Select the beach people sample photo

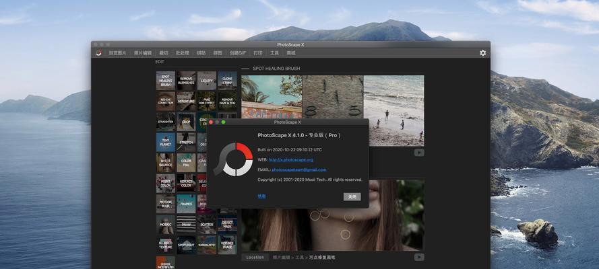point(394,110)
